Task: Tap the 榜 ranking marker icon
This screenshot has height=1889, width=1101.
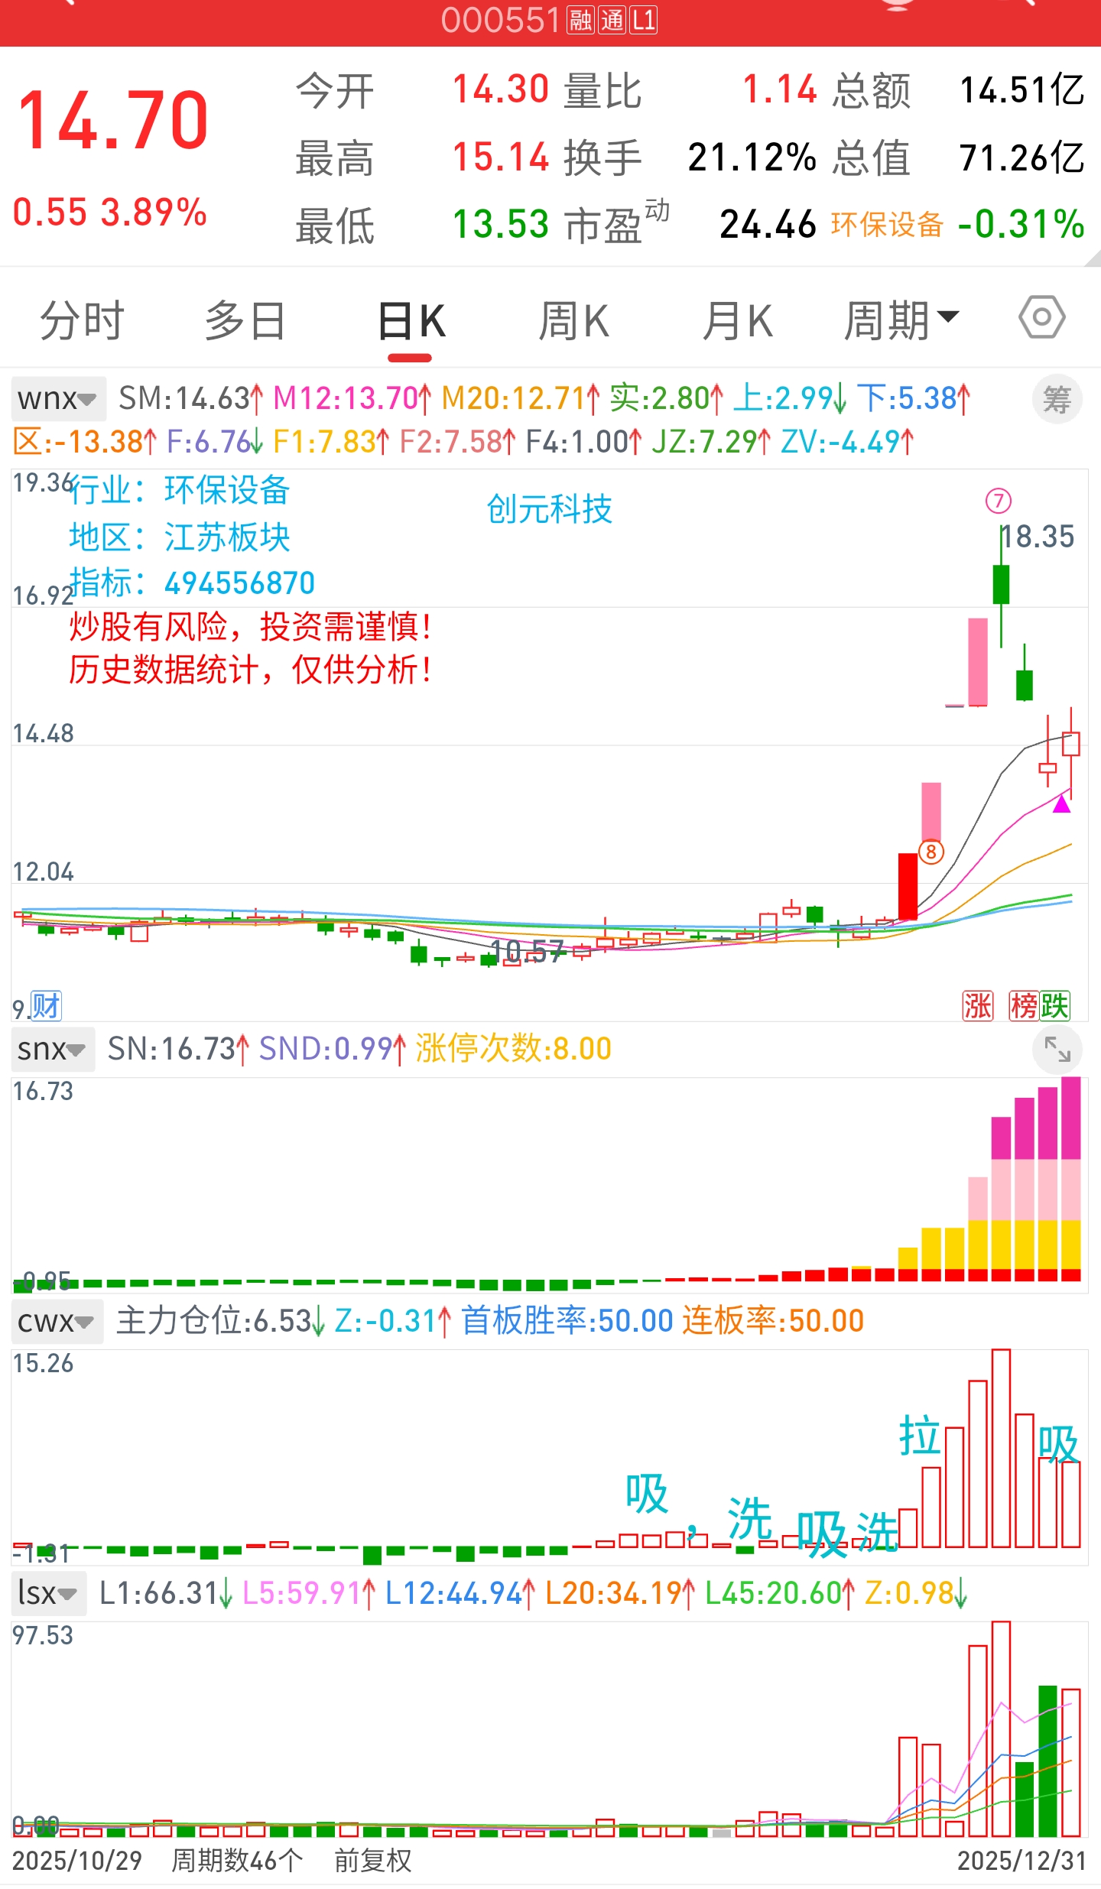Action: [1025, 1006]
